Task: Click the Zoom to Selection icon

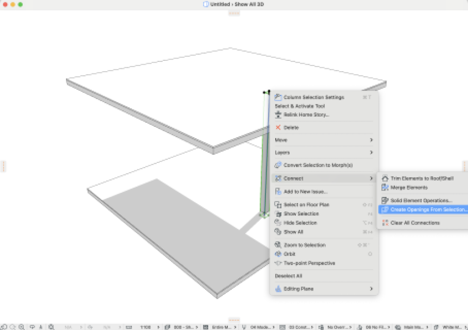Action: coord(278,245)
